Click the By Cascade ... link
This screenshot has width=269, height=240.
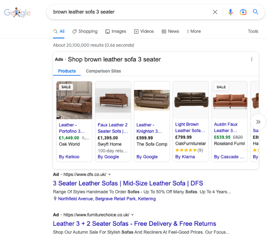pos(229,157)
